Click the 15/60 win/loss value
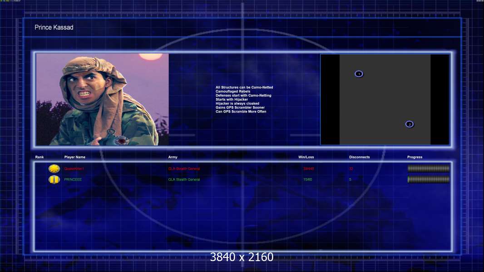This screenshot has height=272, width=484. [307, 180]
